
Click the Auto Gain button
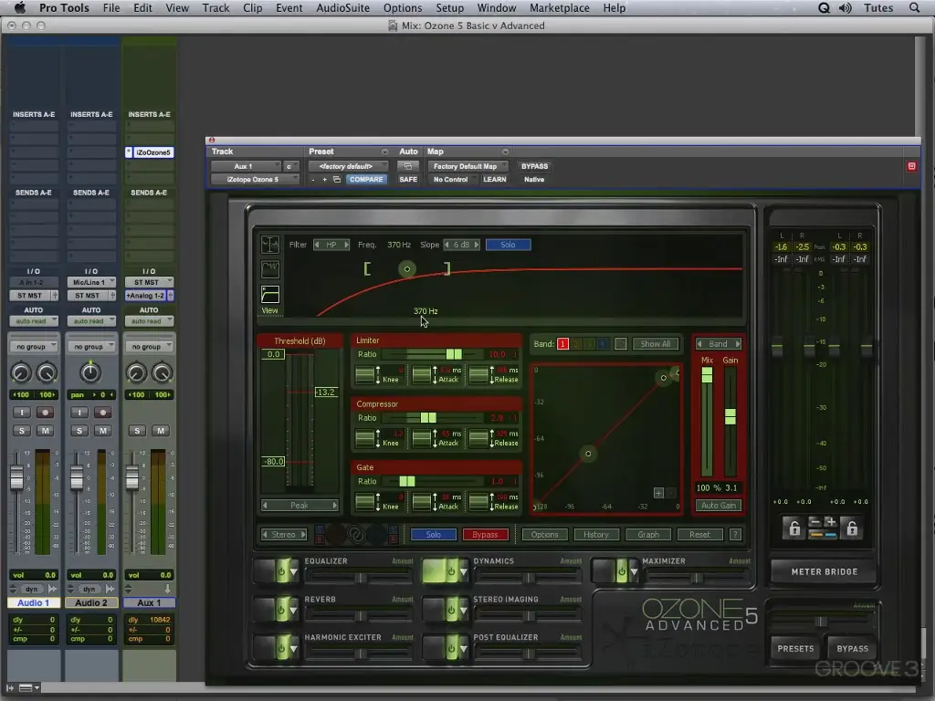(719, 506)
